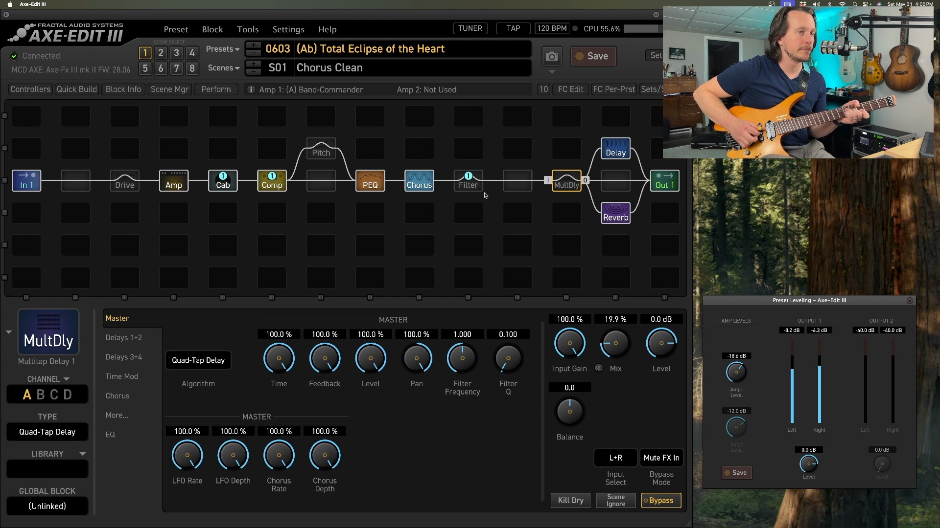This screenshot has height=528, width=940.
Task: Open the Apple menu
Action: (x=10, y=4)
